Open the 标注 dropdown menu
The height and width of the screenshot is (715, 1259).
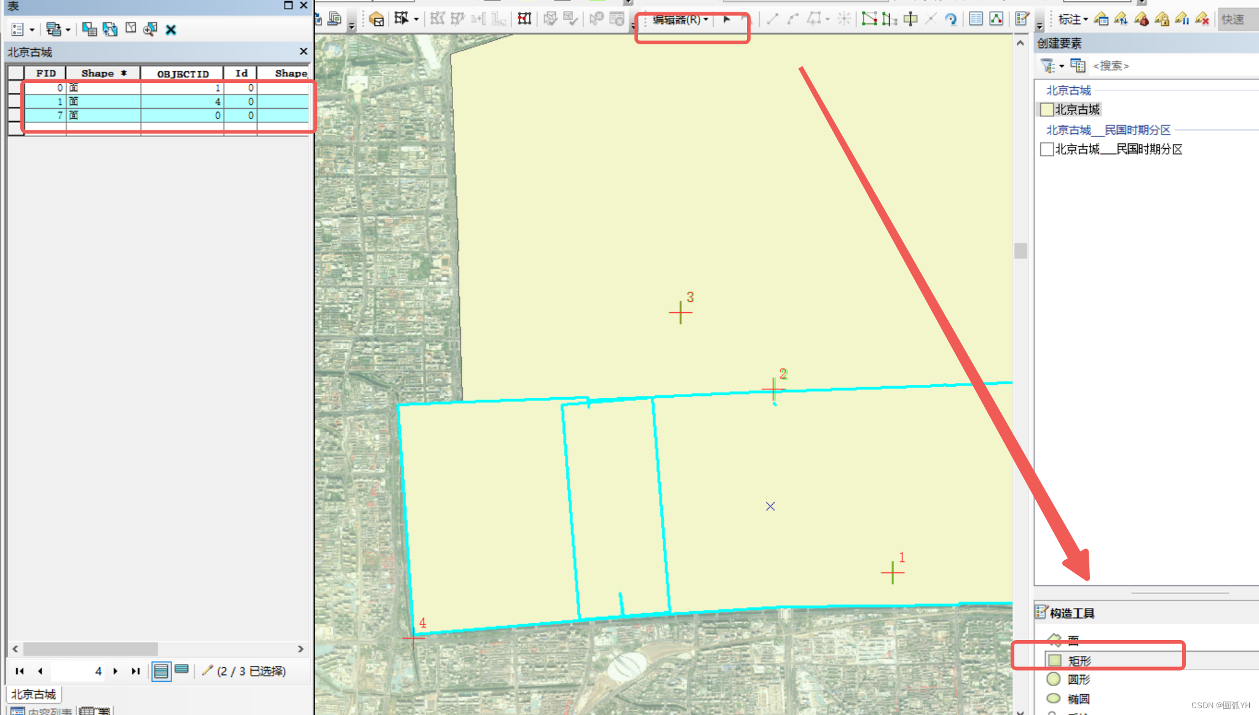pos(1073,20)
